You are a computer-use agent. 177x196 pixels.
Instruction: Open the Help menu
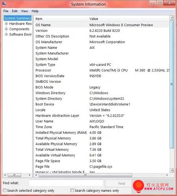35,11
